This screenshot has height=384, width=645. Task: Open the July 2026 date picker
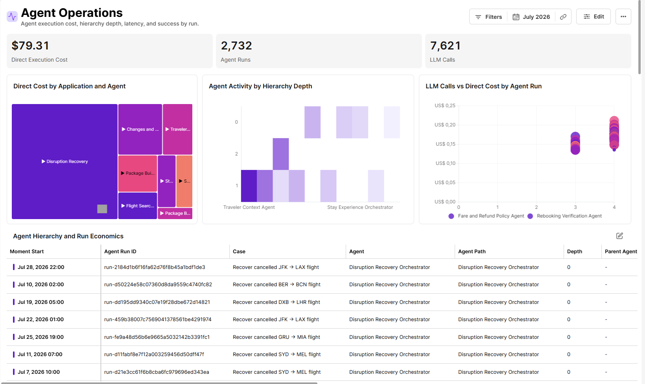tap(531, 17)
